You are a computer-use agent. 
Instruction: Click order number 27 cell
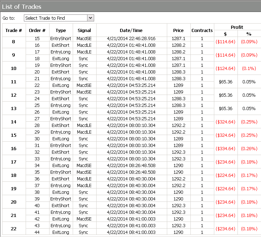click(x=37, y=118)
